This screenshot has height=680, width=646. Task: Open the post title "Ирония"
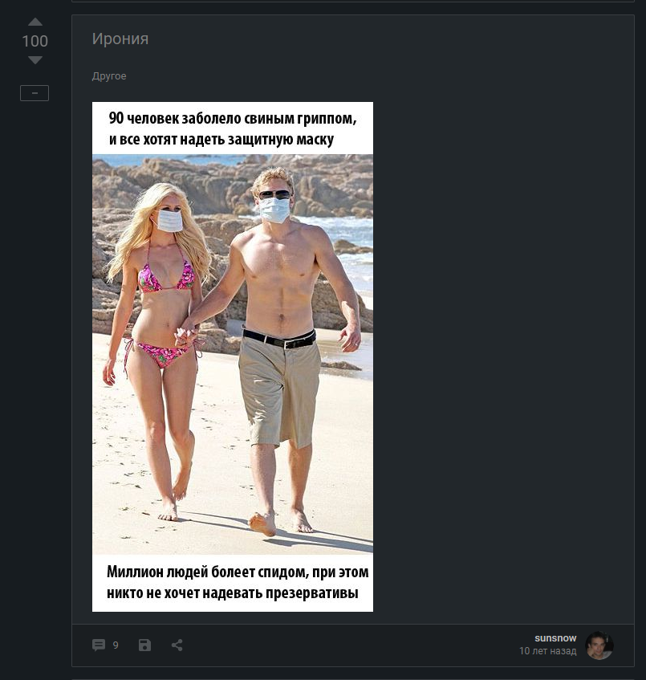tap(120, 39)
